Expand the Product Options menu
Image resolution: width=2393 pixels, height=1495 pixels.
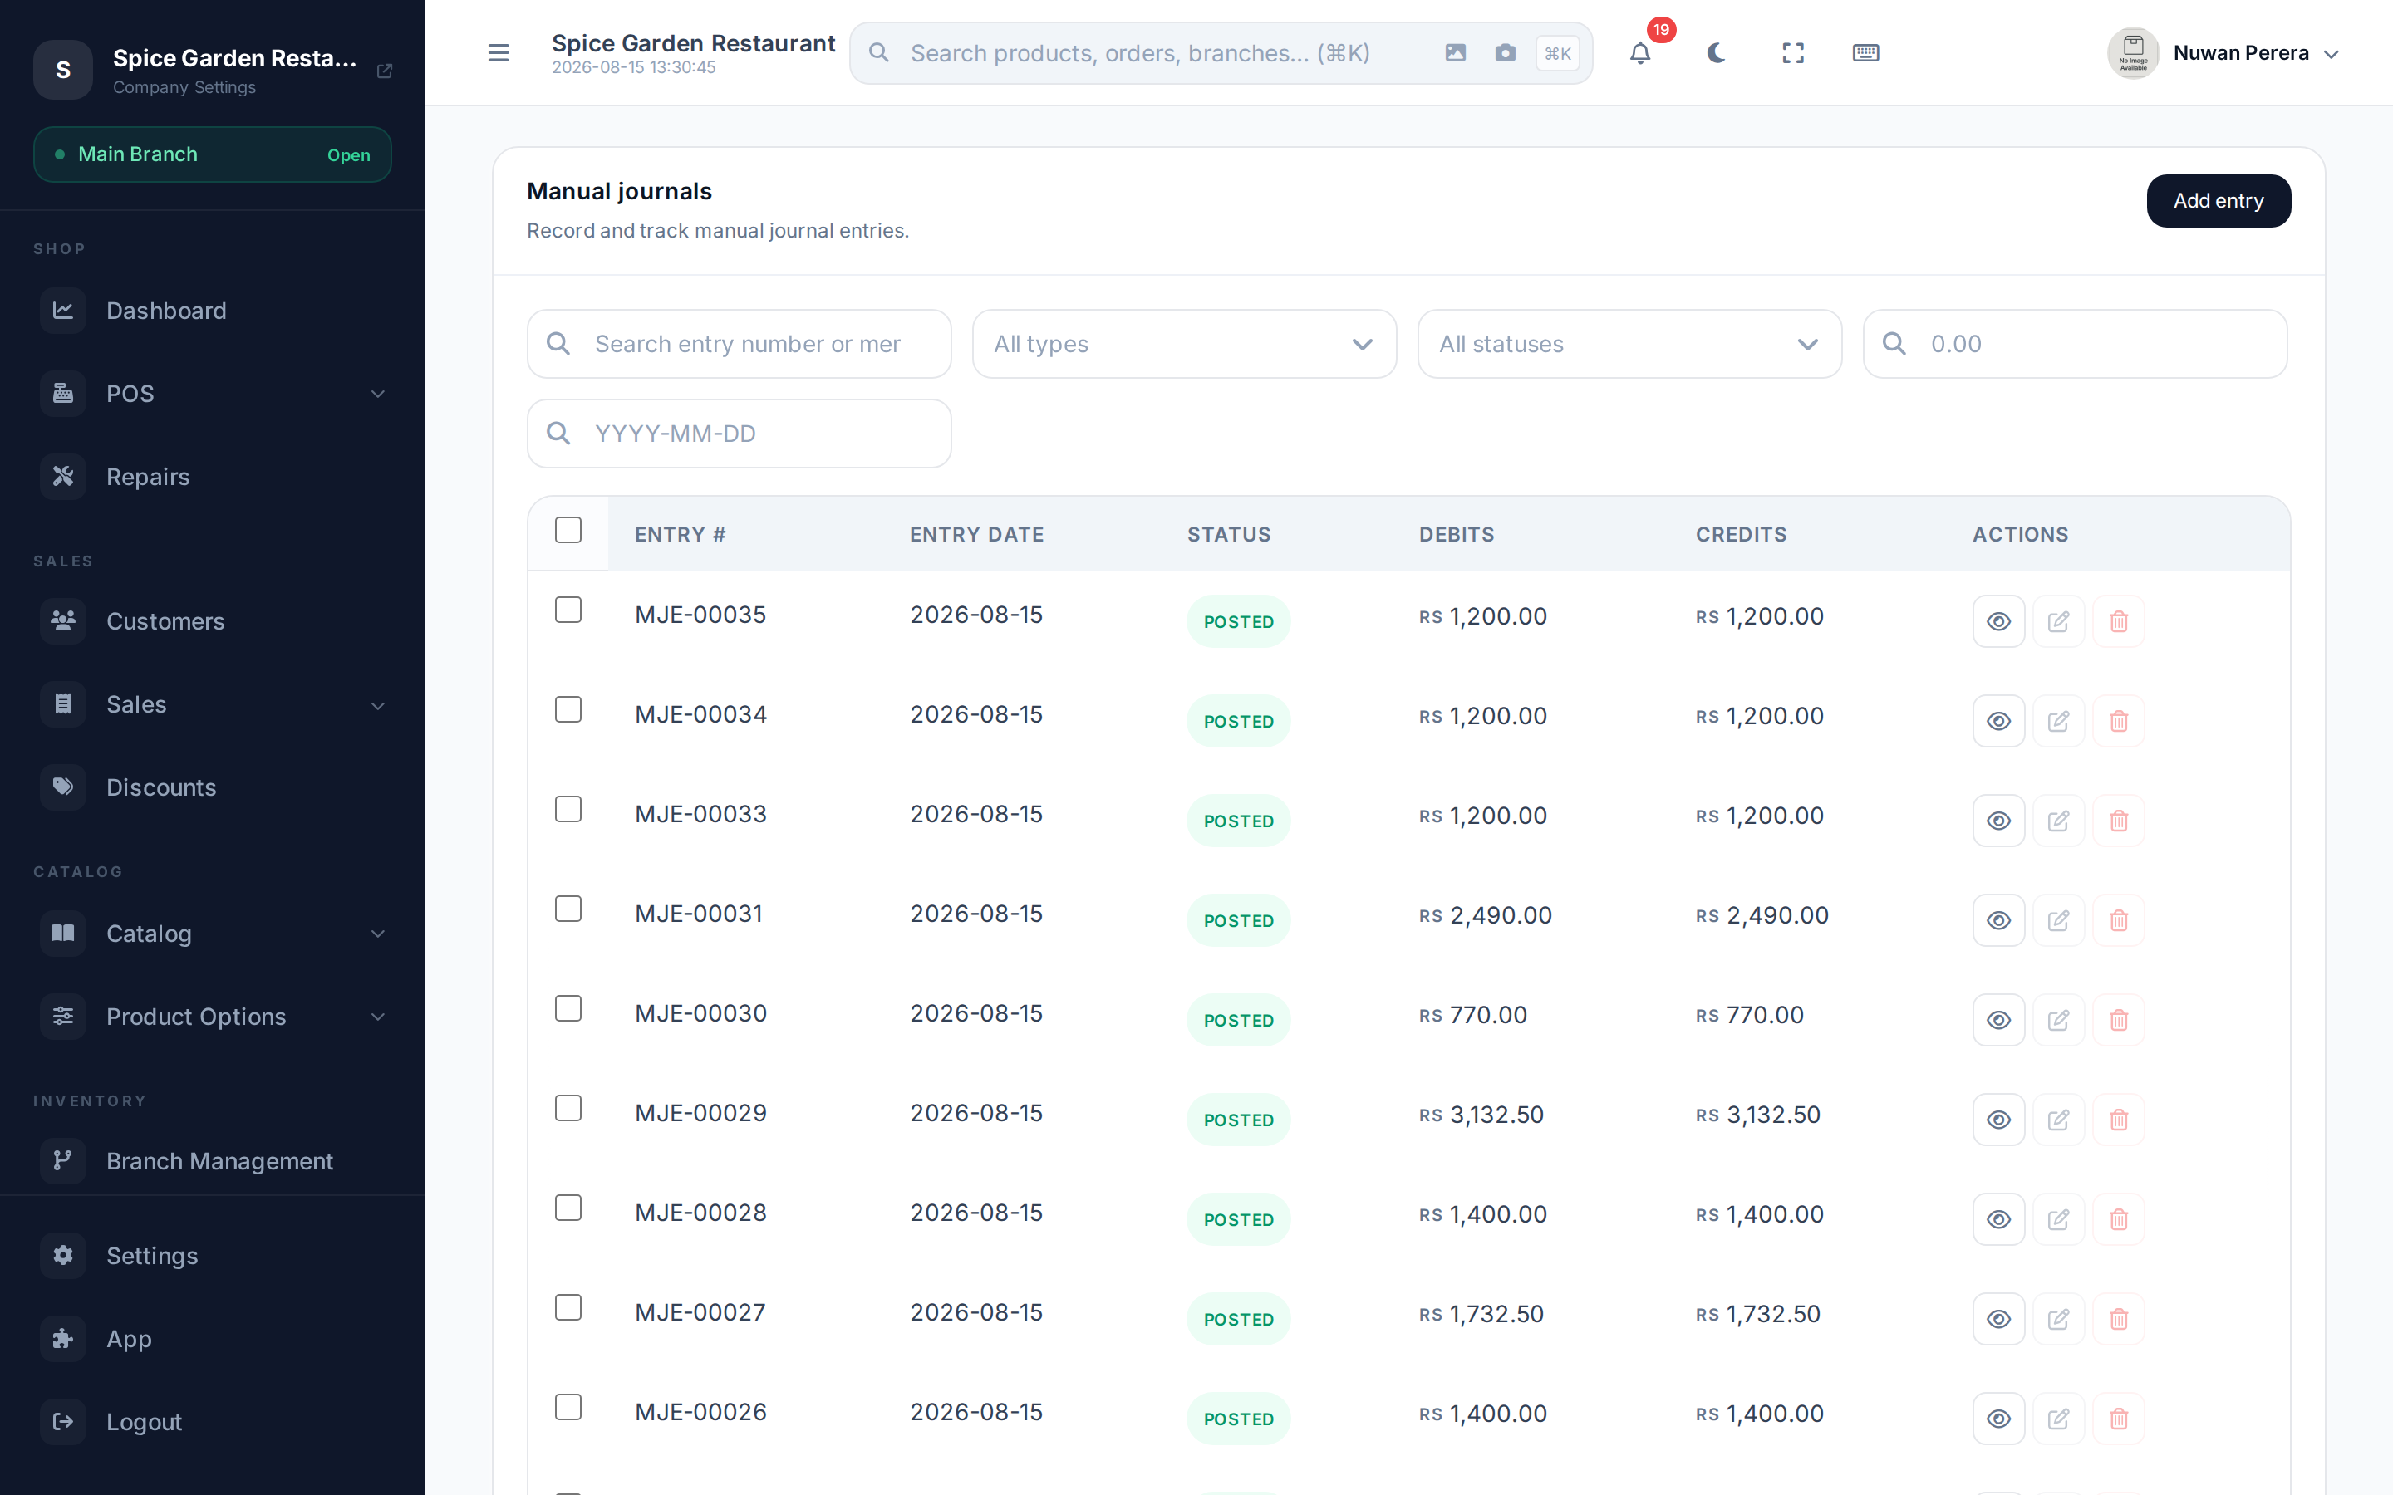point(212,1017)
